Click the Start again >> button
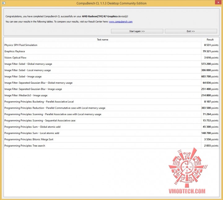The image size is (223, 200). pos(137,31)
